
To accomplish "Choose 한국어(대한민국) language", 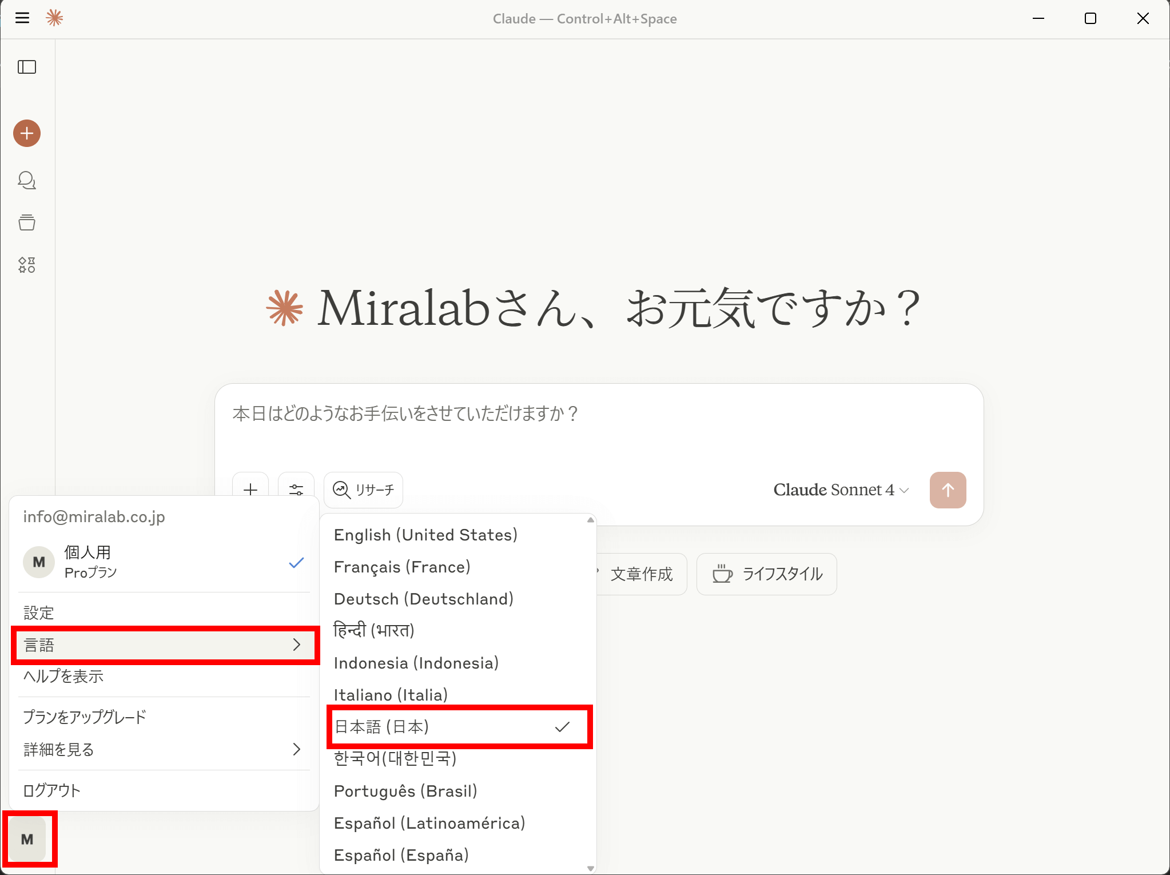I will [456, 759].
